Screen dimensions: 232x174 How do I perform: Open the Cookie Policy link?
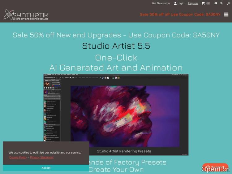(18, 157)
